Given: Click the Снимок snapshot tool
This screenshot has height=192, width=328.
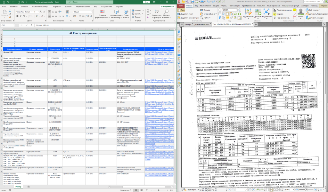Looking at the screenshot, I should 205,10.
